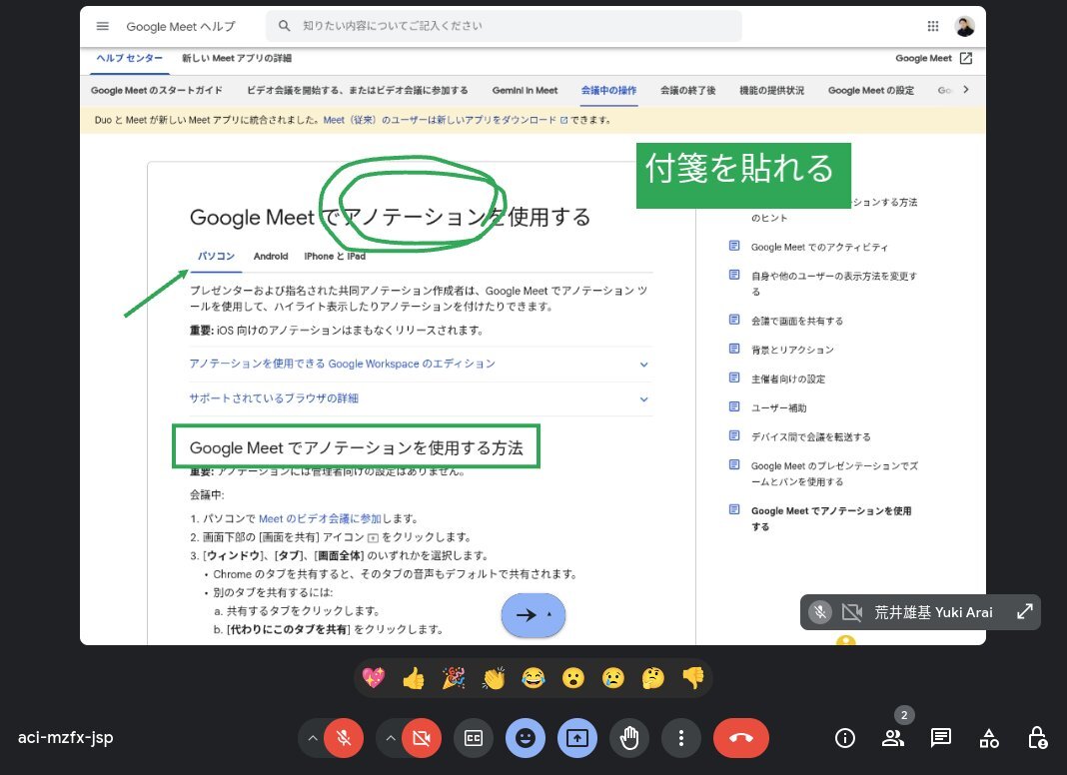The image size is (1067, 775).
Task: Open the Google account avatar menu
Action: coord(965,27)
